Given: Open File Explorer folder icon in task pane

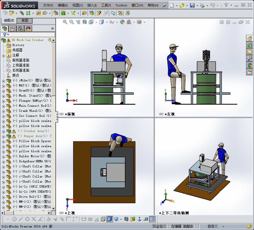Looking at the screenshot, I should 249,52.
